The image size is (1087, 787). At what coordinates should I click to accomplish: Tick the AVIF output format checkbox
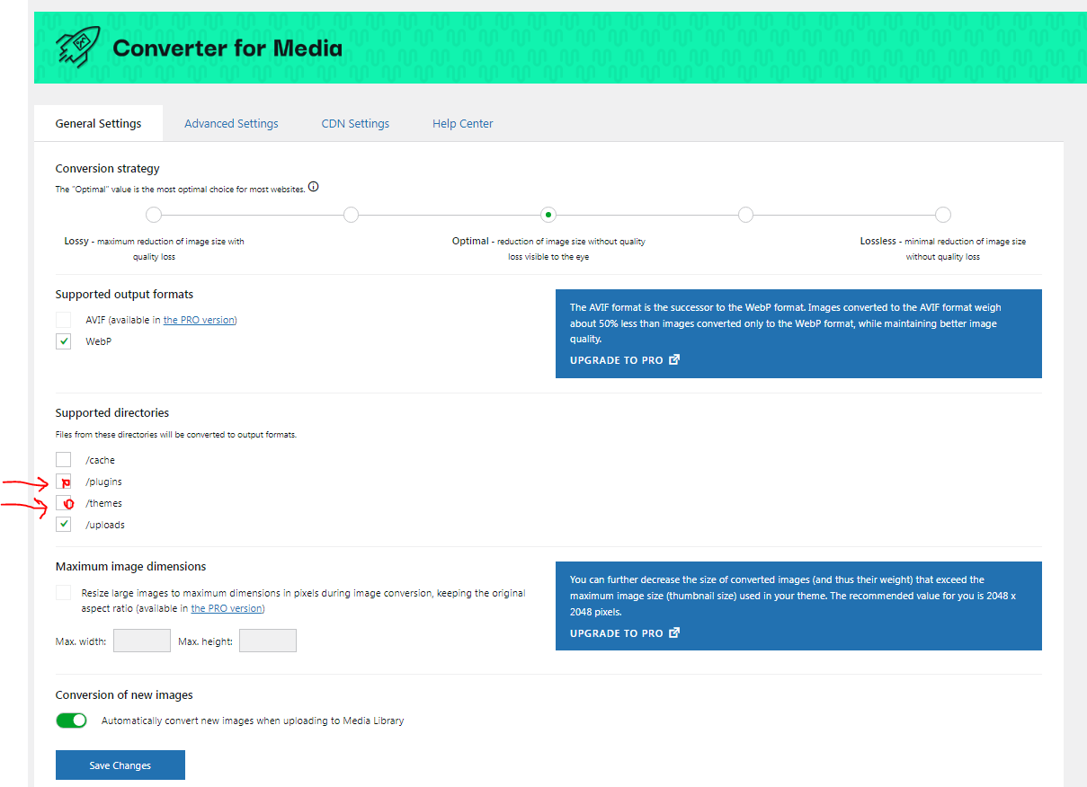pos(63,320)
